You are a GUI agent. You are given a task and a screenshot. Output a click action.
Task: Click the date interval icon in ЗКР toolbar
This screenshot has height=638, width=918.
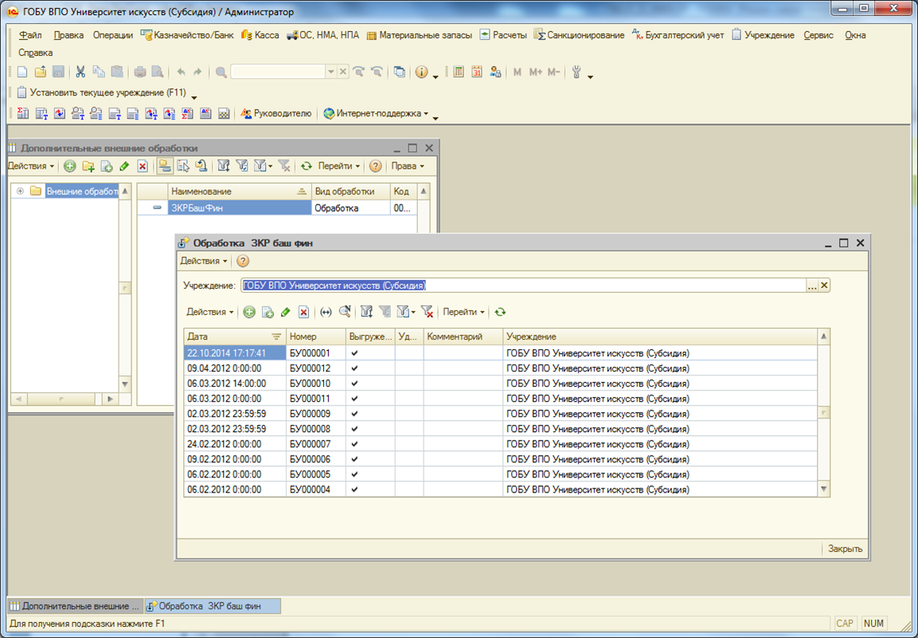point(326,313)
